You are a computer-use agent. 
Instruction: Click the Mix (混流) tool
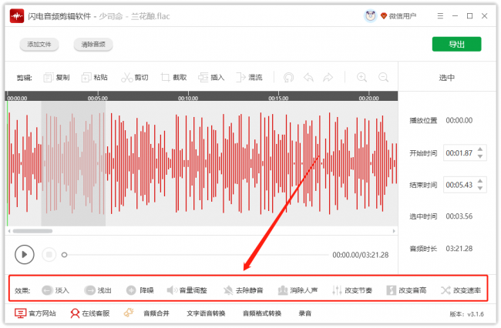[x=249, y=78]
